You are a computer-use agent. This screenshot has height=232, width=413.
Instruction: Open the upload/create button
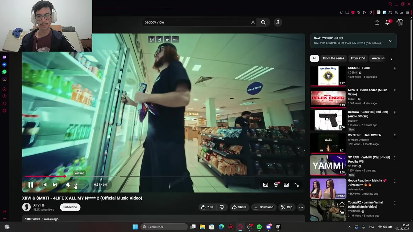[x=377, y=22]
